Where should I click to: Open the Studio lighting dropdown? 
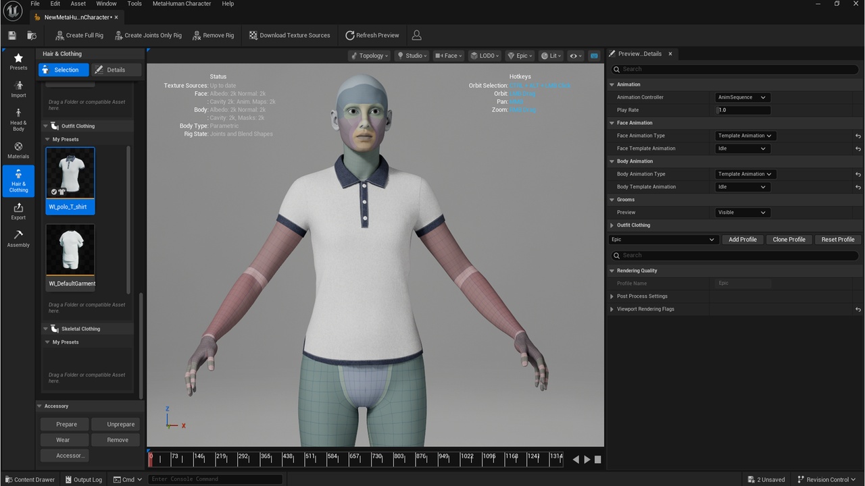click(x=412, y=56)
